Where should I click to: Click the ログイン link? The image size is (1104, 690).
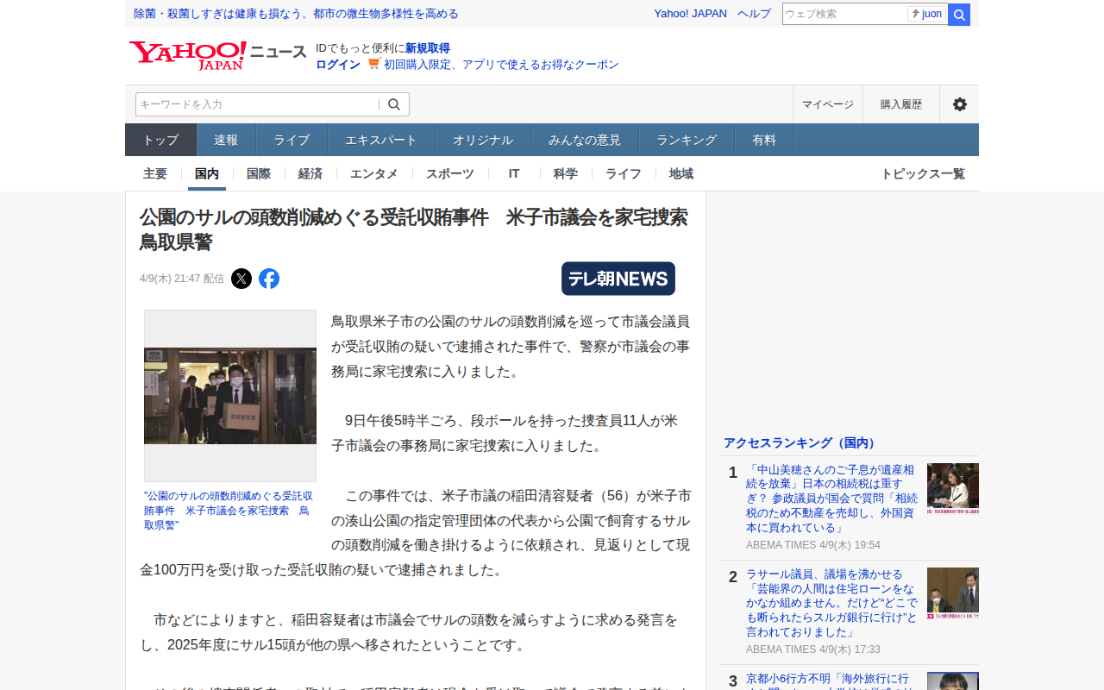pos(338,65)
